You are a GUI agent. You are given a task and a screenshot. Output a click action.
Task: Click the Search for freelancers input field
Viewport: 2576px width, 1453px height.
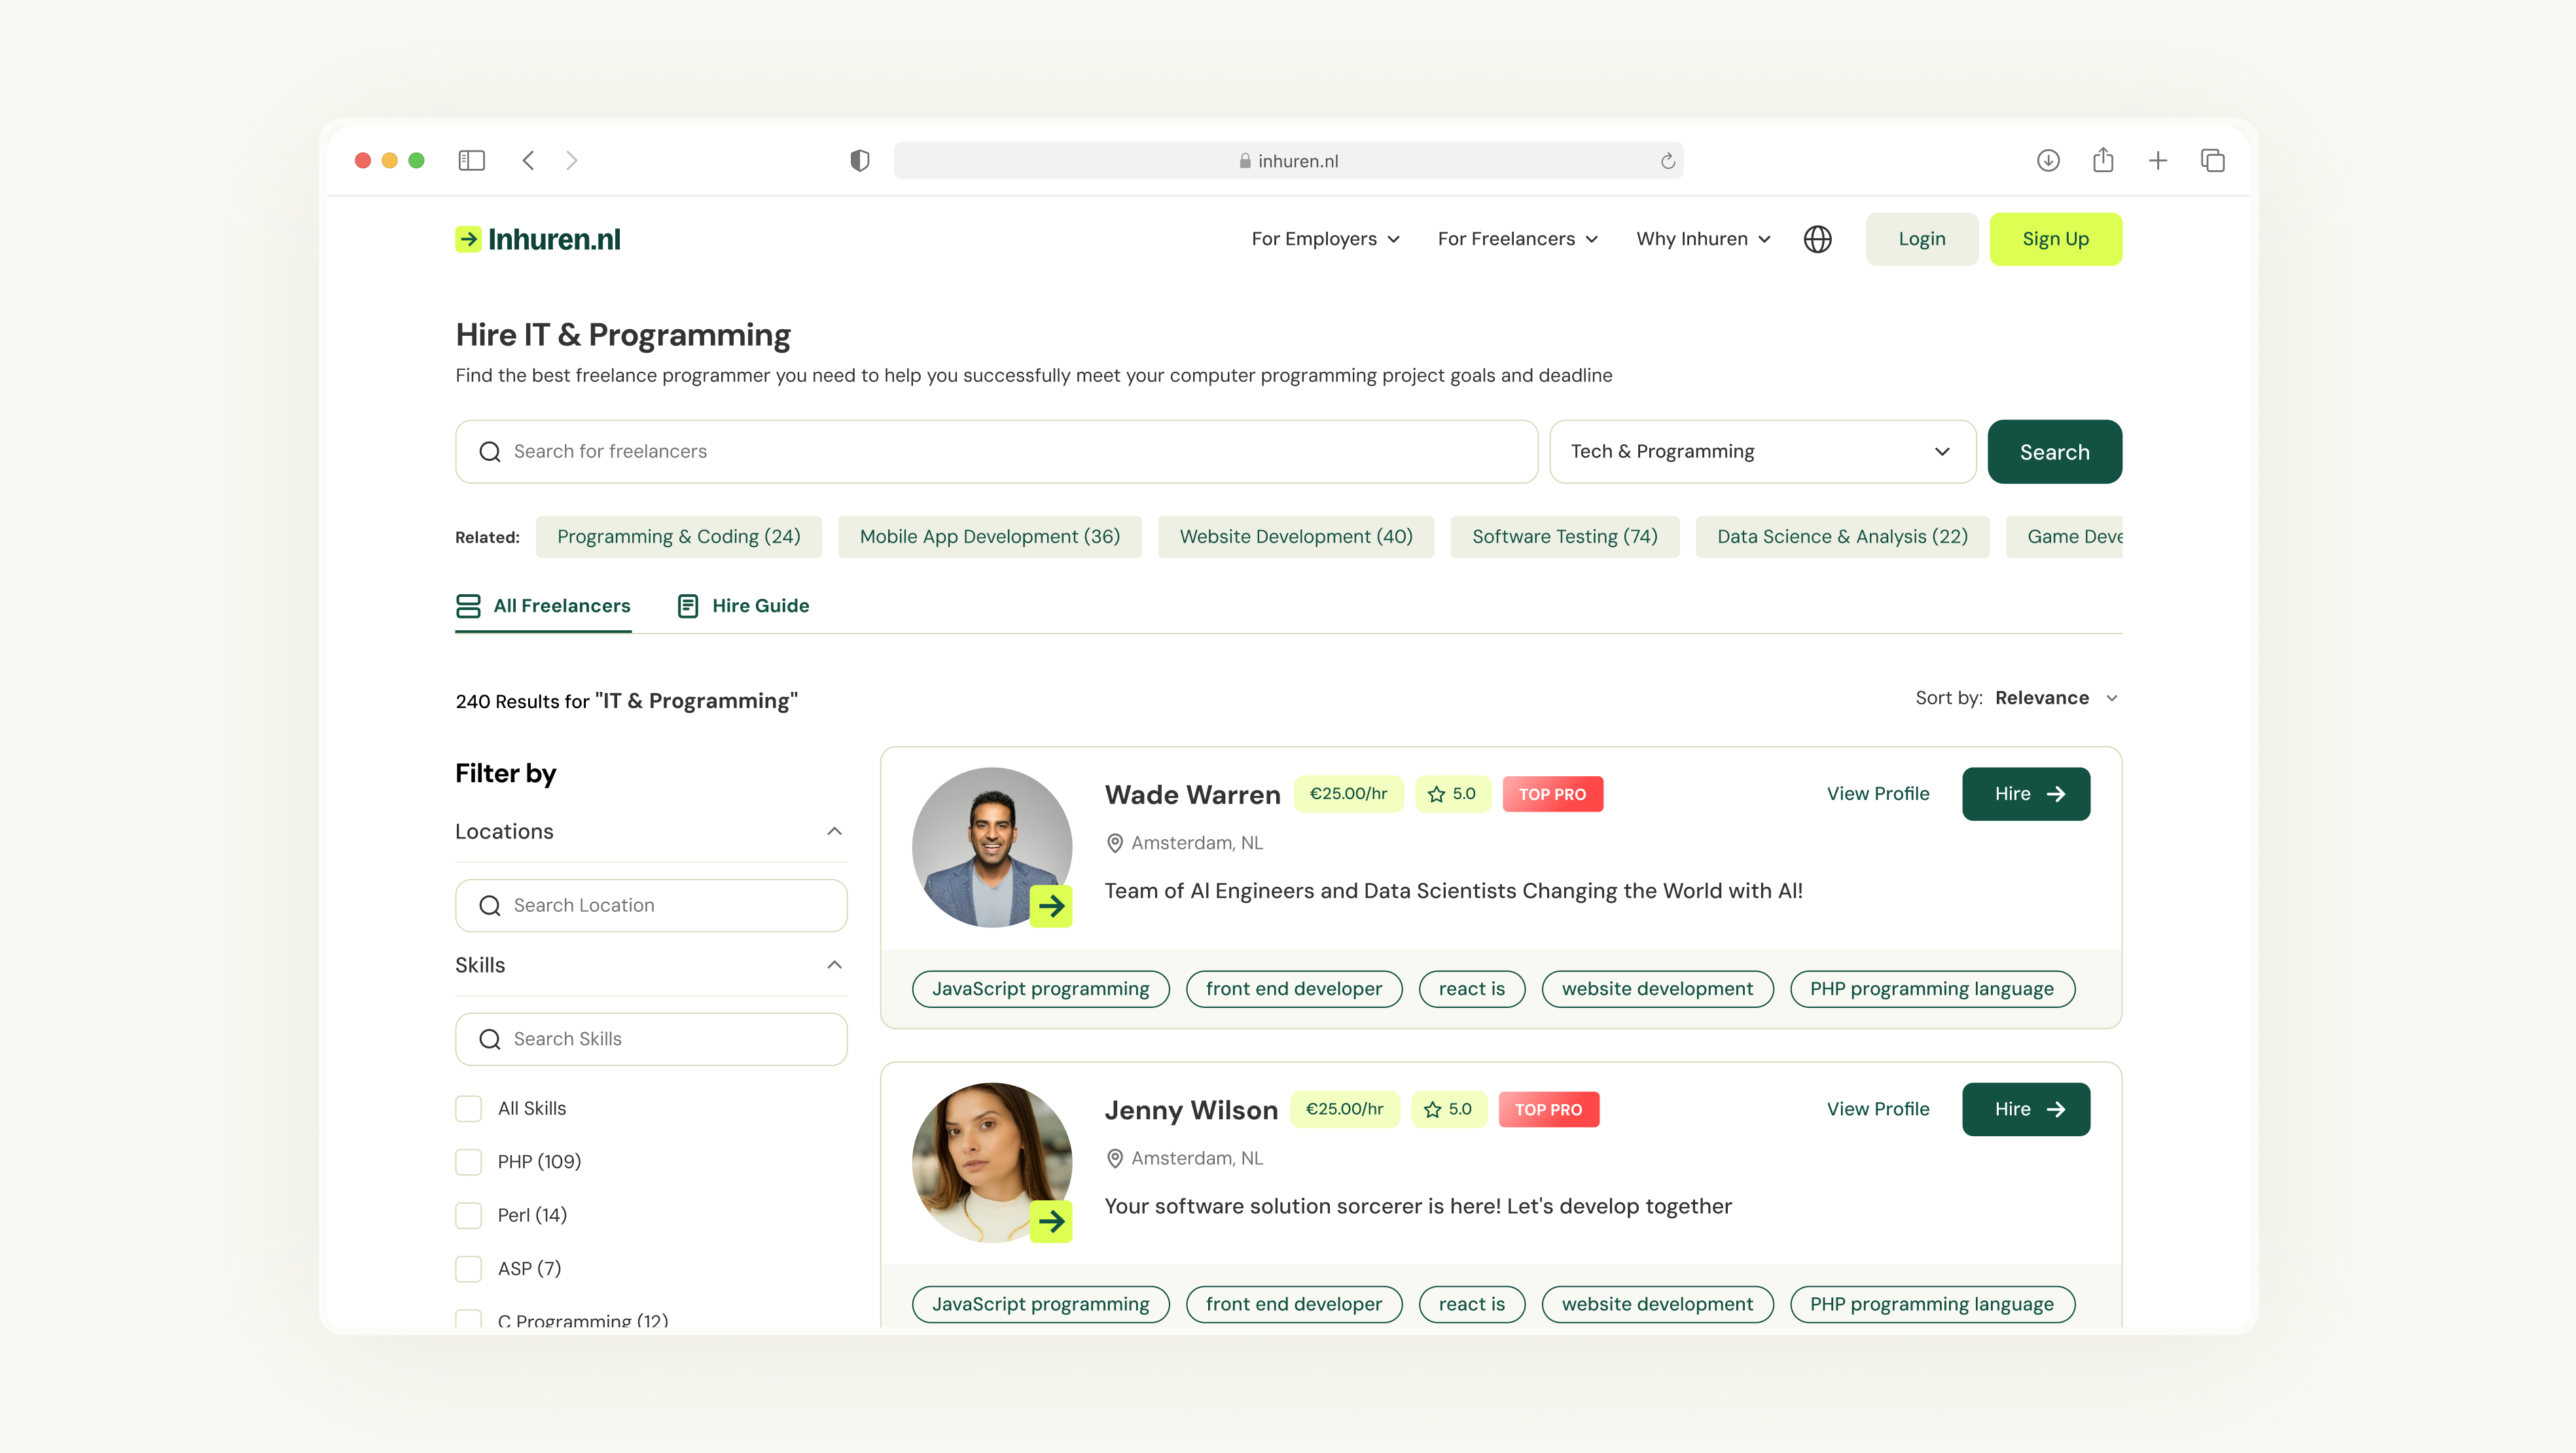(996, 452)
